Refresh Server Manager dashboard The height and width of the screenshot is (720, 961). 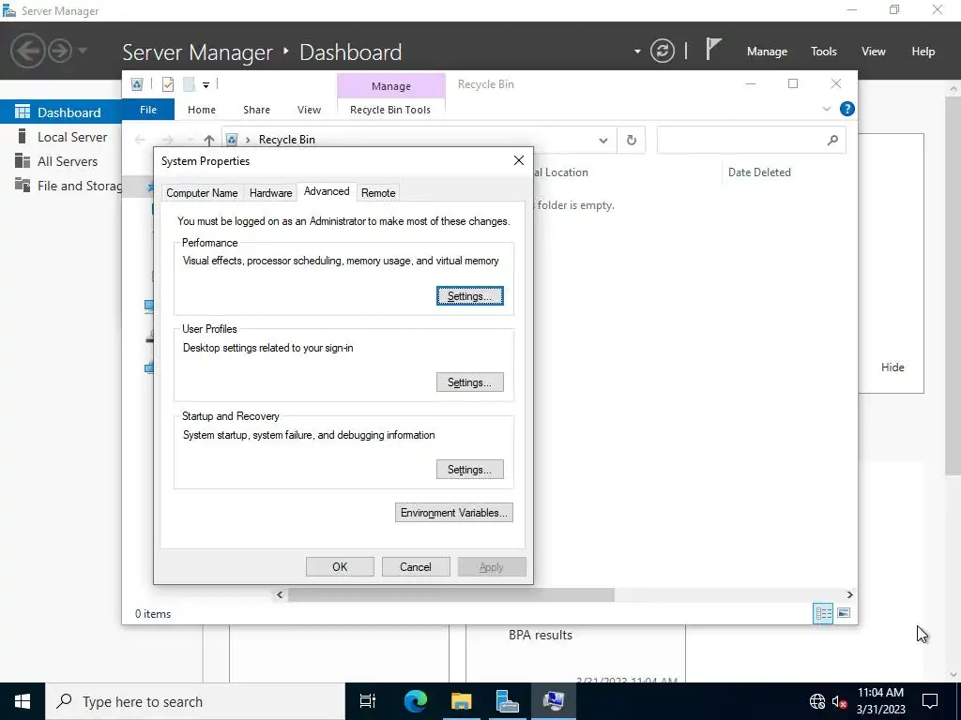[662, 51]
